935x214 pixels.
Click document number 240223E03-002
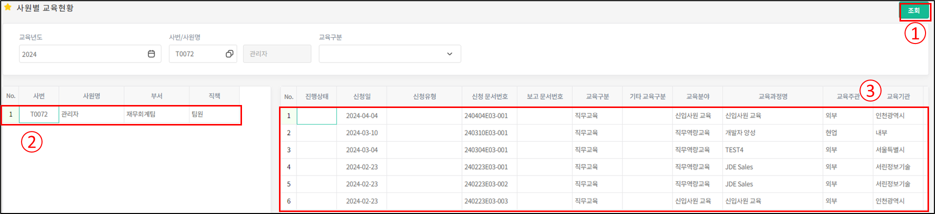486,184
